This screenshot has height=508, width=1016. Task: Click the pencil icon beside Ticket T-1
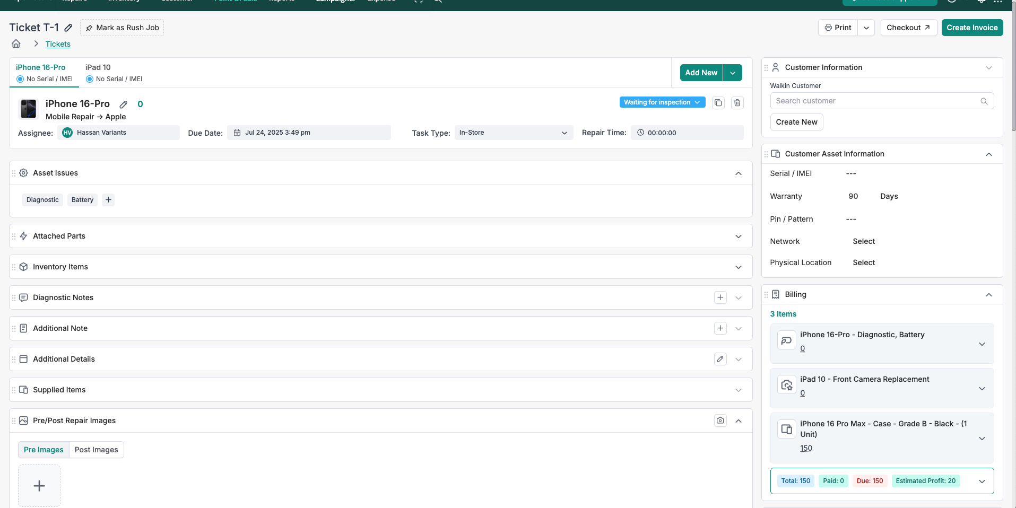(68, 28)
